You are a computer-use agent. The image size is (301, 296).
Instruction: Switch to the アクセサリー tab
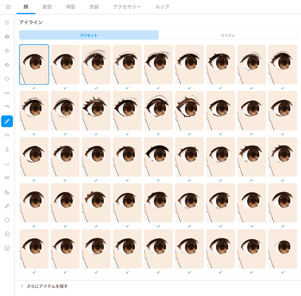[127, 7]
